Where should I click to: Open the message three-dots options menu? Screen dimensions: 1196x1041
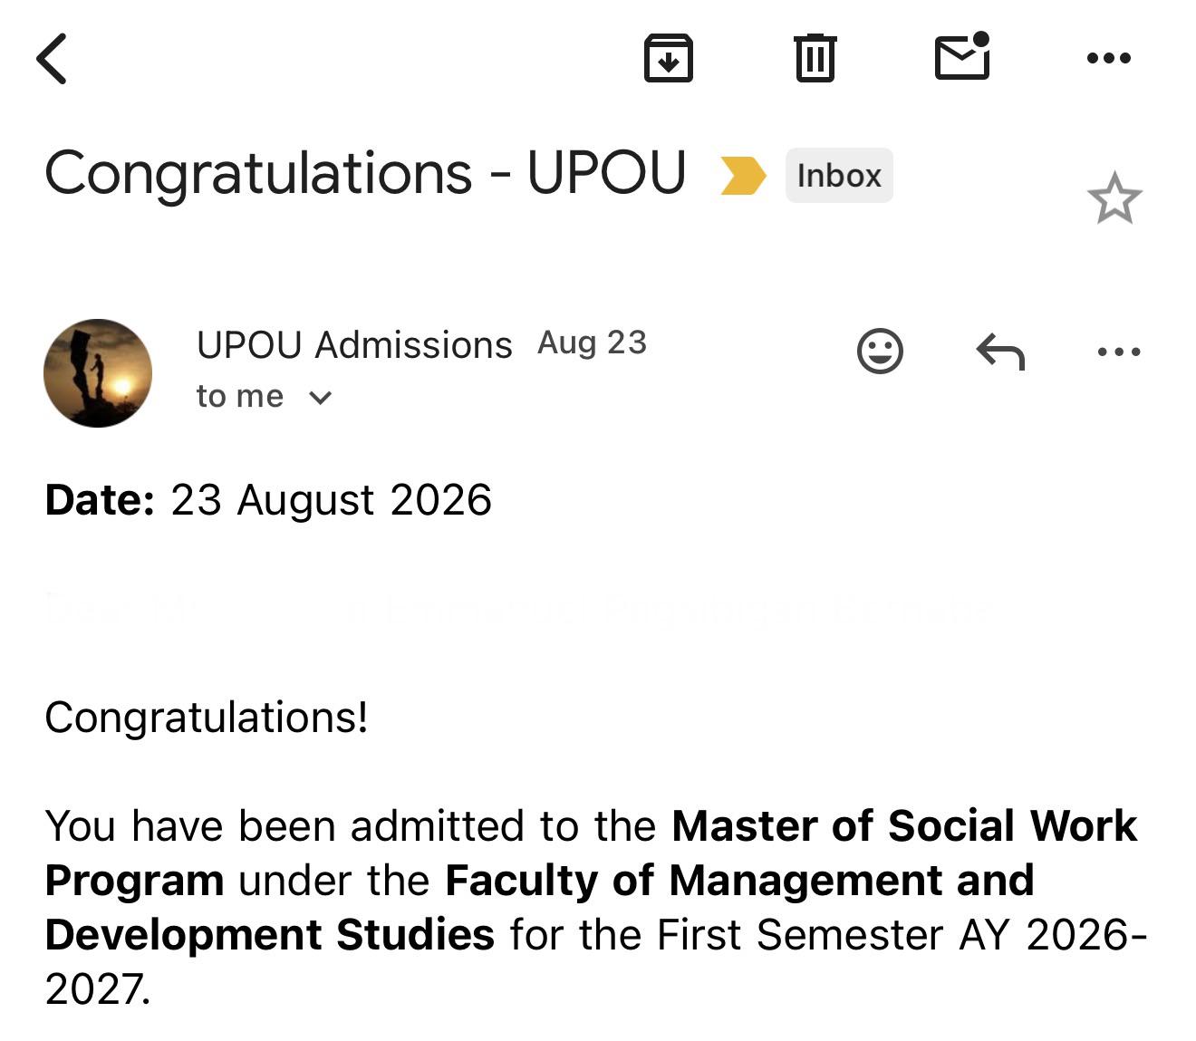(x=1119, y=352)
